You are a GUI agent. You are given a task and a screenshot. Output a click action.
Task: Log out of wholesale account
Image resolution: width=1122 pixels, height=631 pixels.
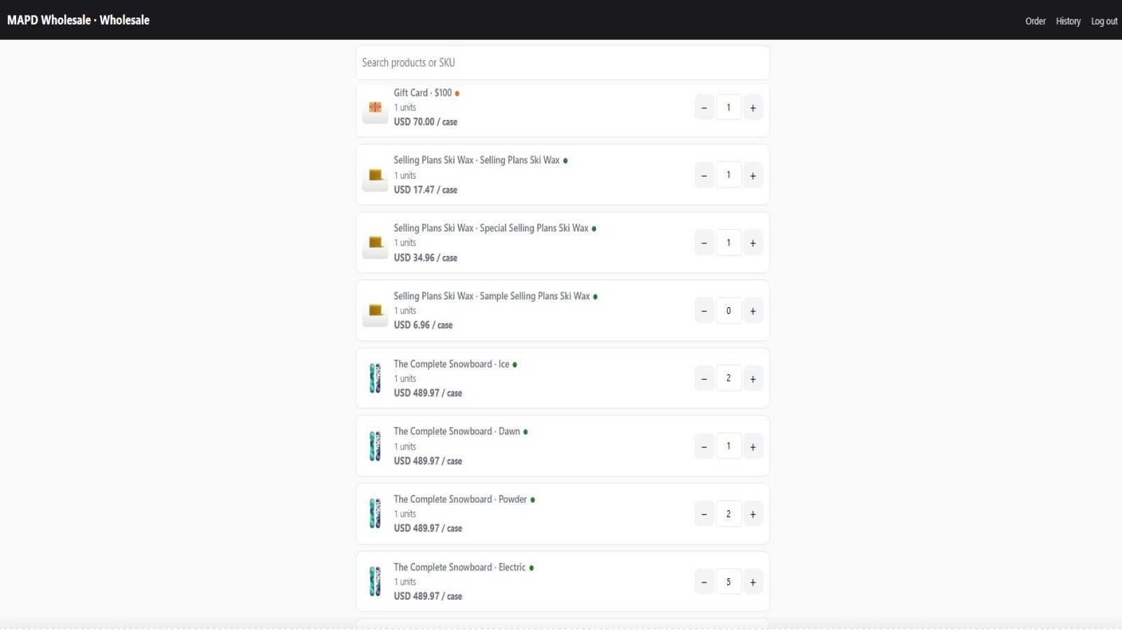click(1104, 21)
